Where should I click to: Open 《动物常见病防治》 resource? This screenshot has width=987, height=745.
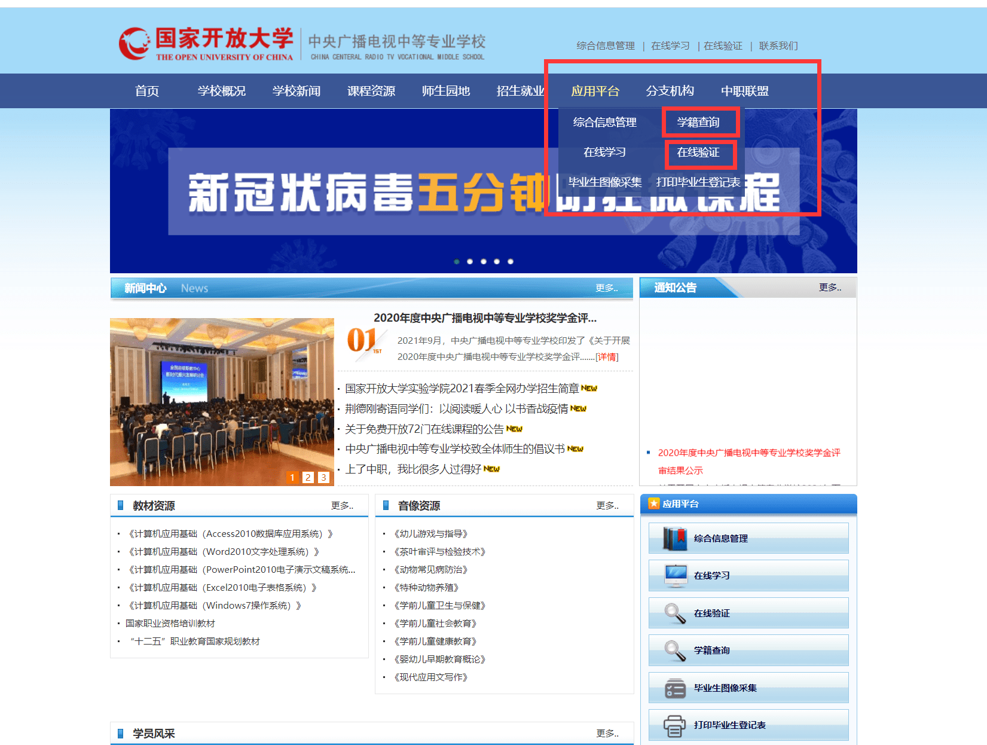(x=431, y=569)
